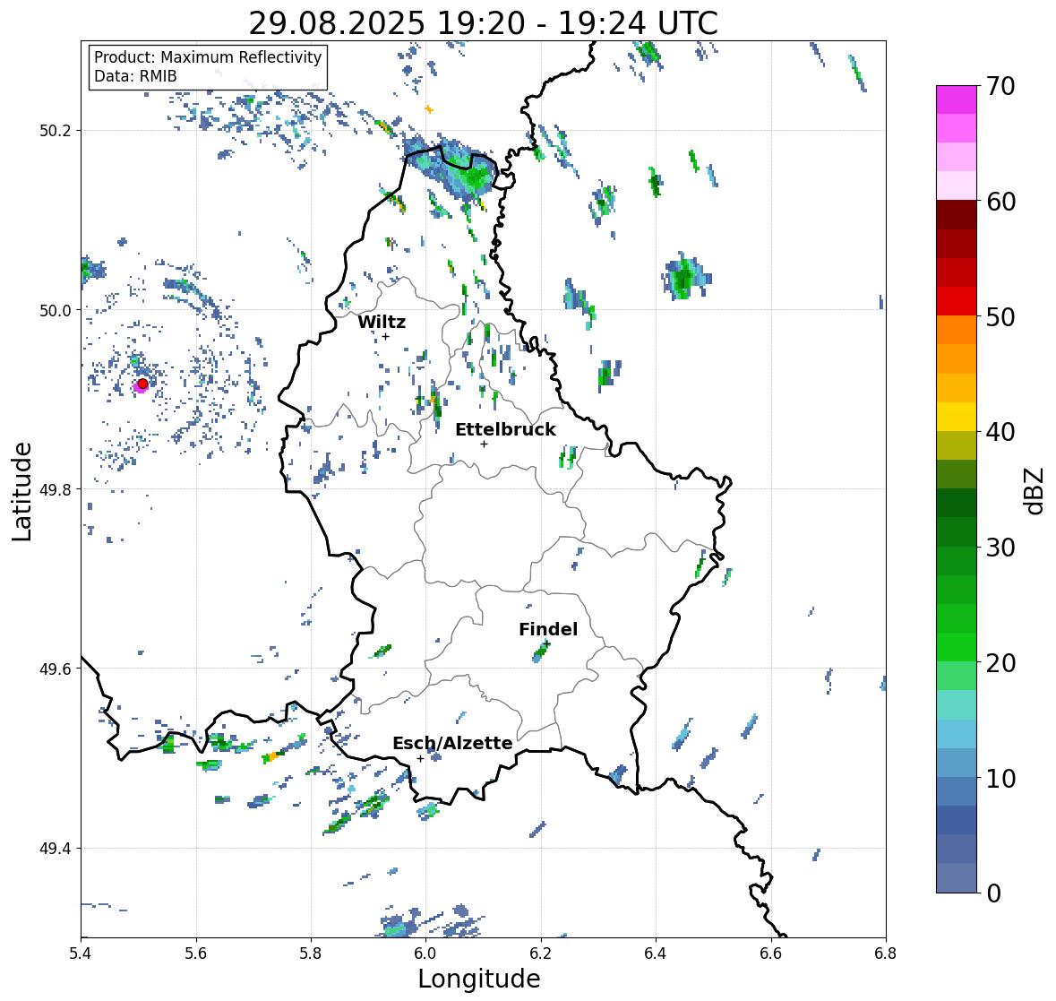
Task: Click the 6.0 longitude tick label
Action: [x=425, y=954]
